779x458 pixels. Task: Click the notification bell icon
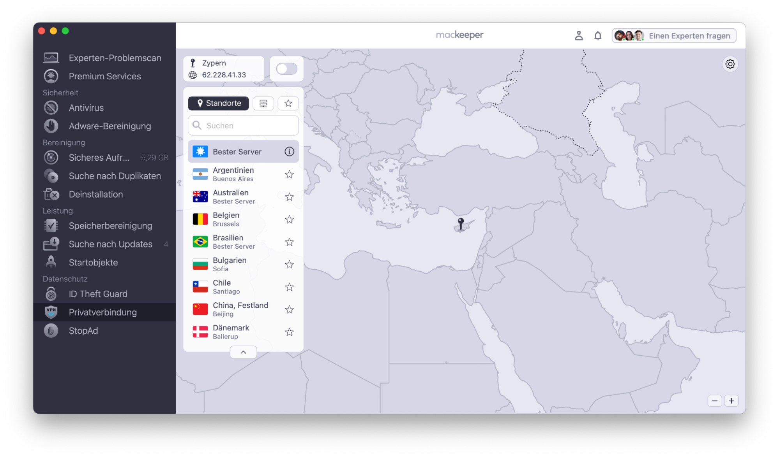pos(597,35)
